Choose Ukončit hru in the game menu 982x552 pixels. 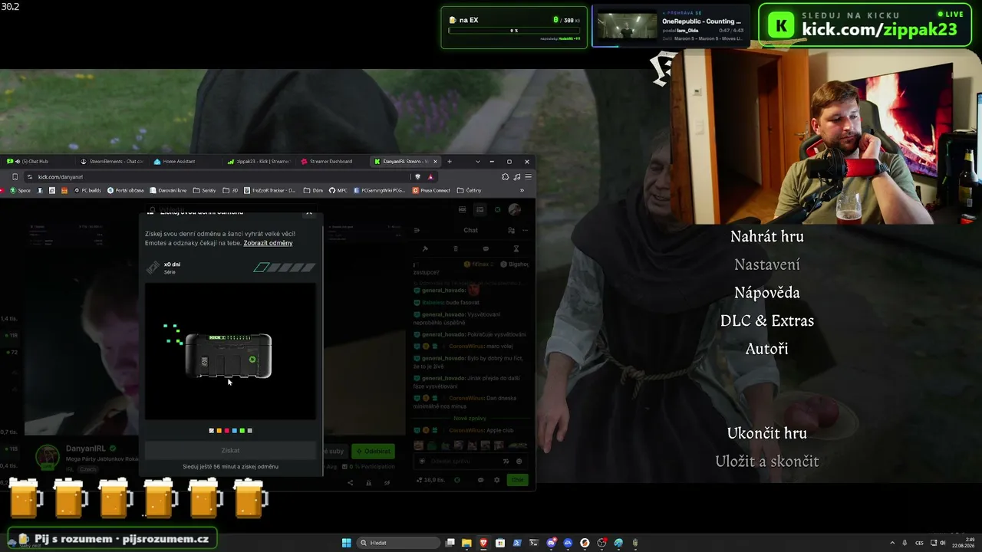[x=766, y=433]
